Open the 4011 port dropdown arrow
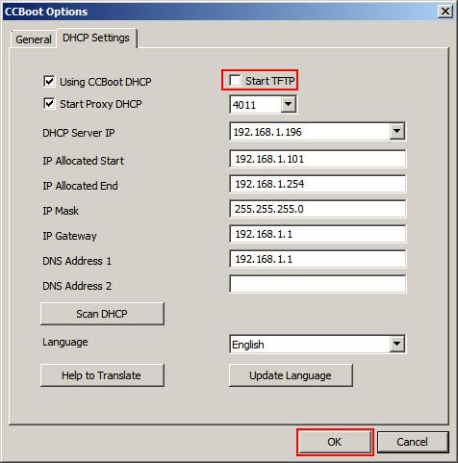 [x=288, y=104]
